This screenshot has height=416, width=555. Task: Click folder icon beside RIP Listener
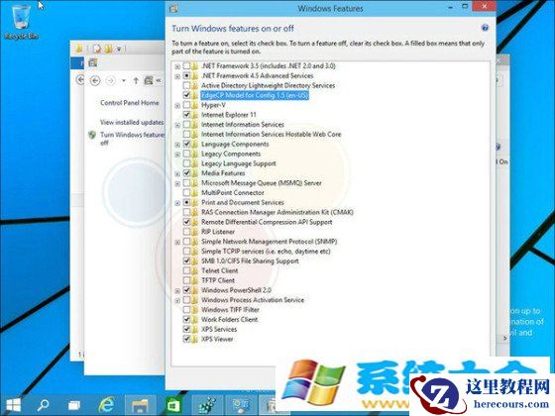tap(194, 232)
